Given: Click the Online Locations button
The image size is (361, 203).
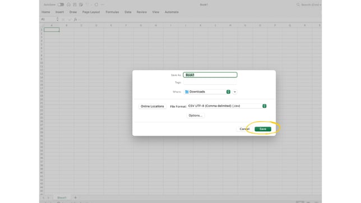Looking at the screenshot, I should coord(152,106).
